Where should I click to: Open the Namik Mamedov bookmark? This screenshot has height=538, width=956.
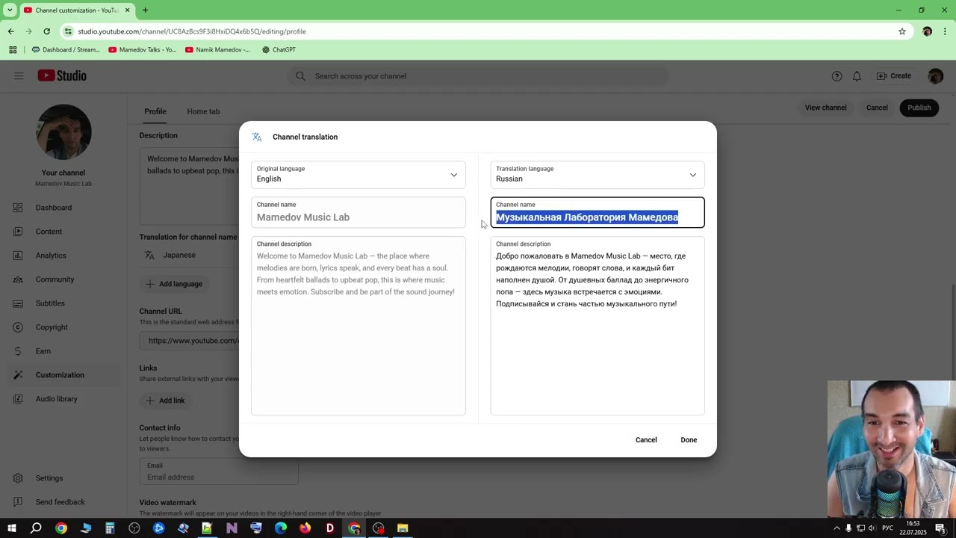coord(217,50)
